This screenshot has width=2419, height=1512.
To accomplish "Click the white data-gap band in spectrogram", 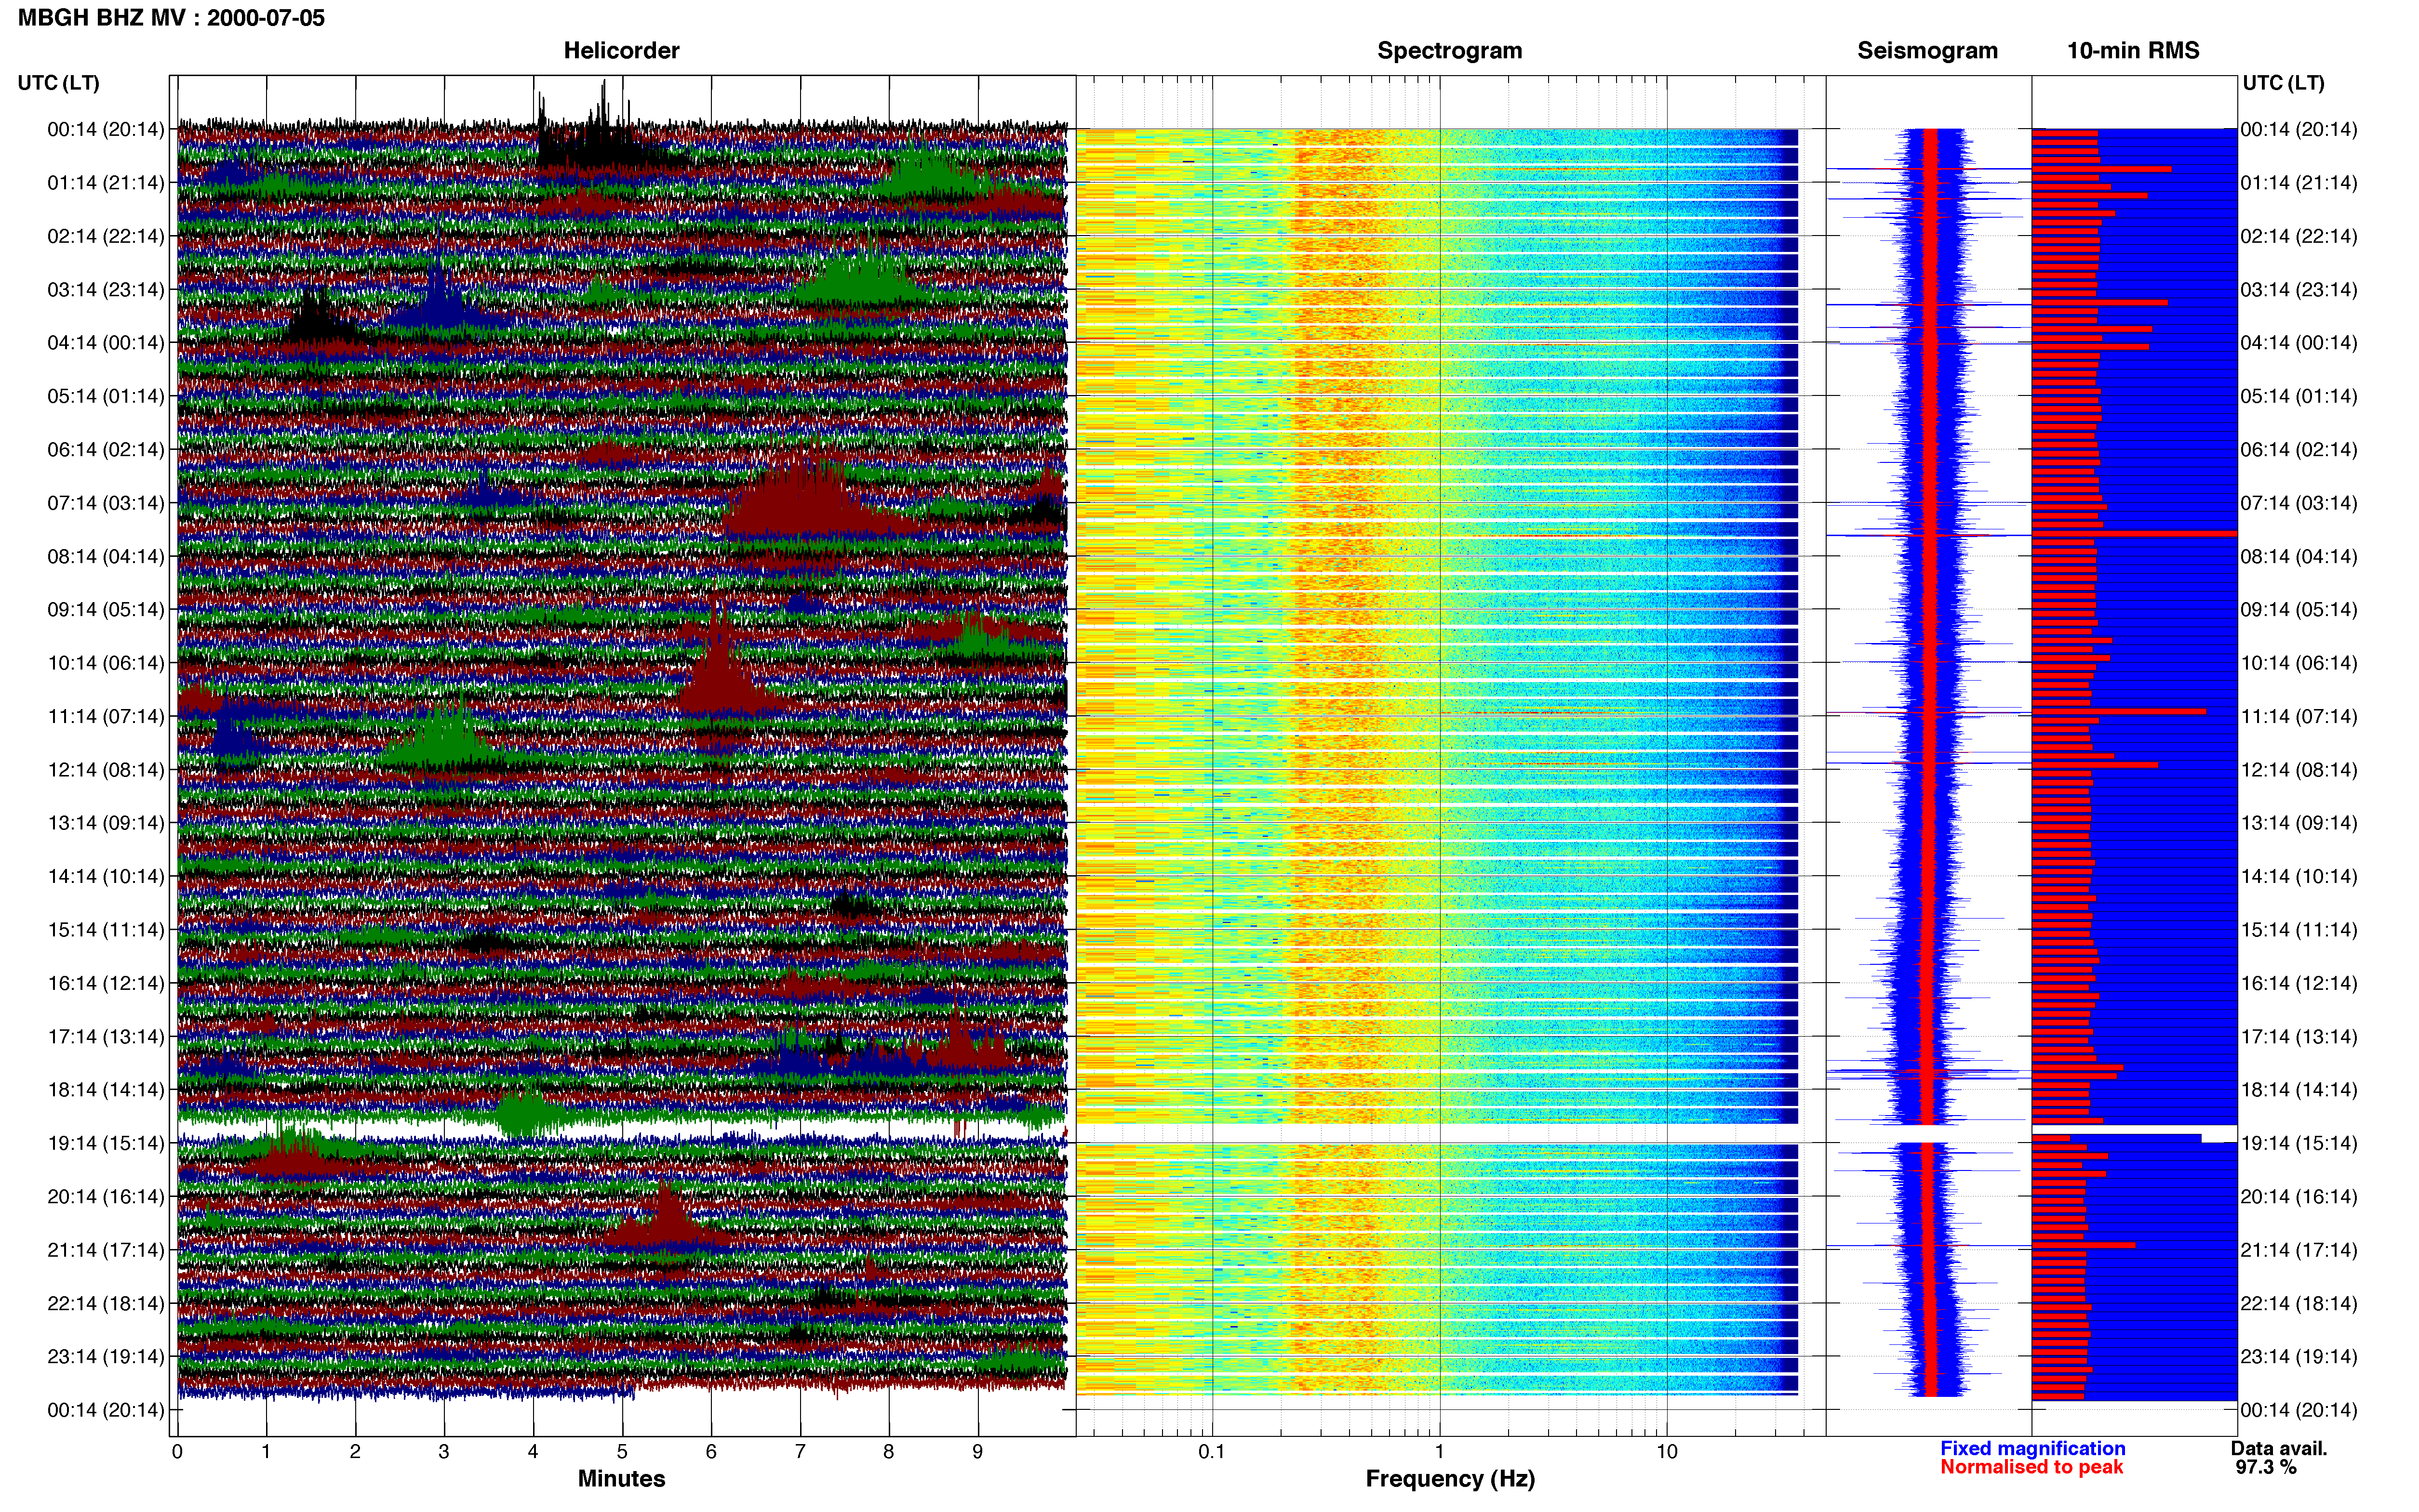I will (1438, 1133).
